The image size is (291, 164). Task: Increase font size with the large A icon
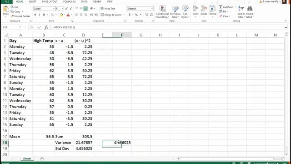coord(66,9)
